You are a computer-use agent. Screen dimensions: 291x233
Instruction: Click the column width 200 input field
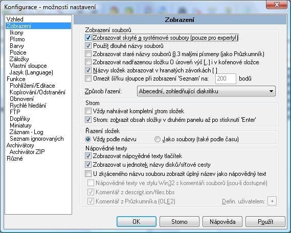pos(226,79)
